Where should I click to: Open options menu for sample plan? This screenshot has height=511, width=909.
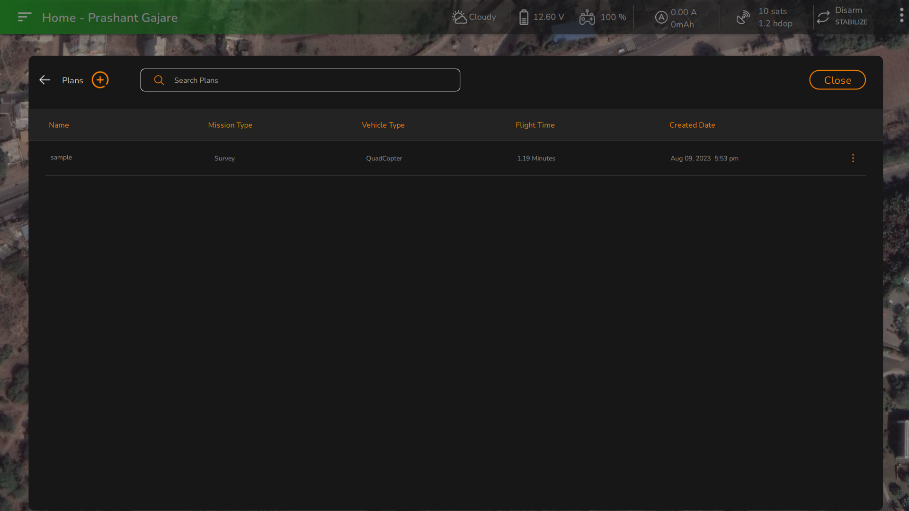(853, 158)
